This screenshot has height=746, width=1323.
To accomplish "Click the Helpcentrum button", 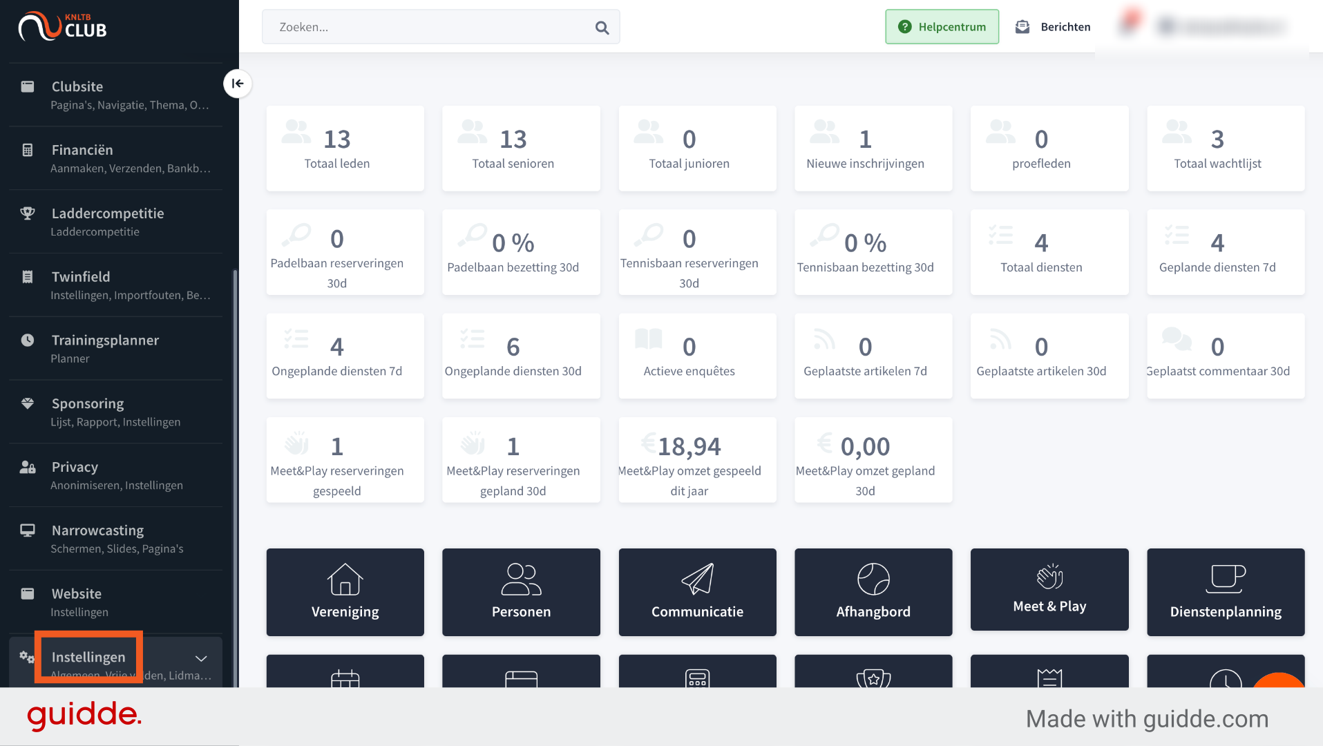I will click(942, 27).
